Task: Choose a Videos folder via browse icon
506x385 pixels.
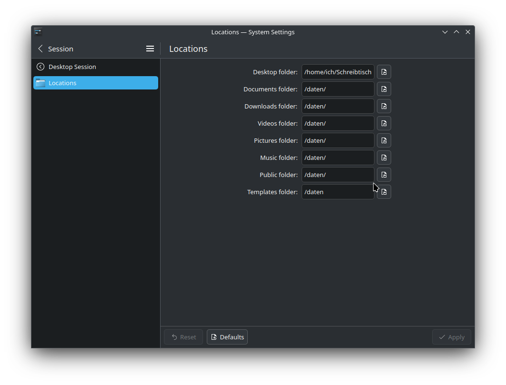Action: pyautogui.click(x=384, y=123)
